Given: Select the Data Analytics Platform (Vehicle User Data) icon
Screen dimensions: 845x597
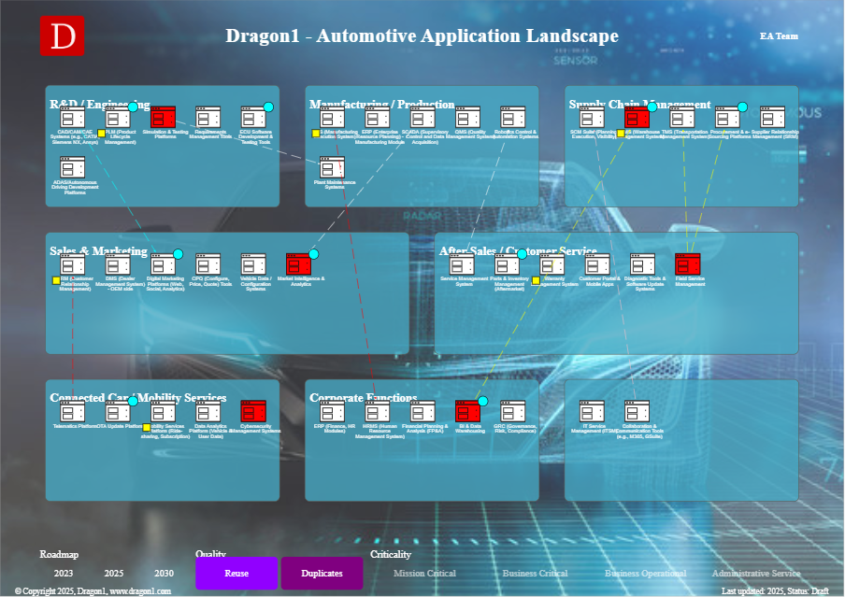Looking at the screenshot, I should tap(208, 411).
